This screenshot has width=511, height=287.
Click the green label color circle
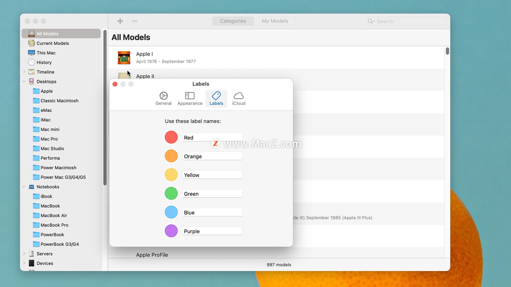(x=171, y=193)
